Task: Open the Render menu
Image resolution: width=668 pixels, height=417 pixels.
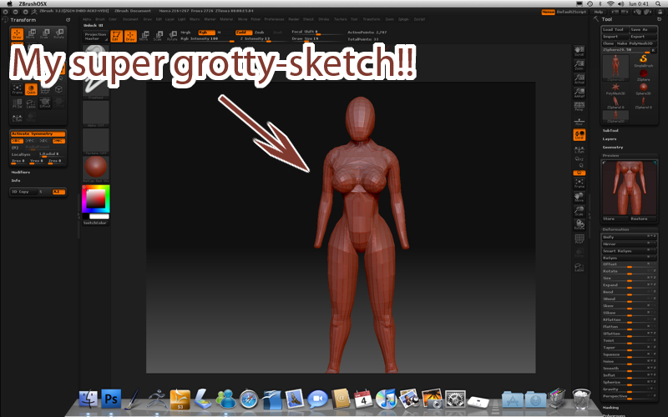Action: click(294, 19)
